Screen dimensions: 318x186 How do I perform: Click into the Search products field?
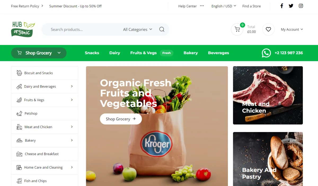point(82,29)
